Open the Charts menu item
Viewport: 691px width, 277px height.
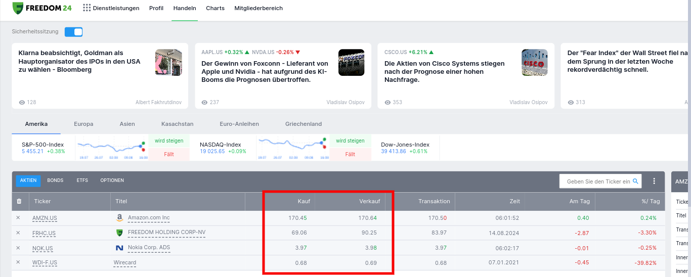[215, 8]
